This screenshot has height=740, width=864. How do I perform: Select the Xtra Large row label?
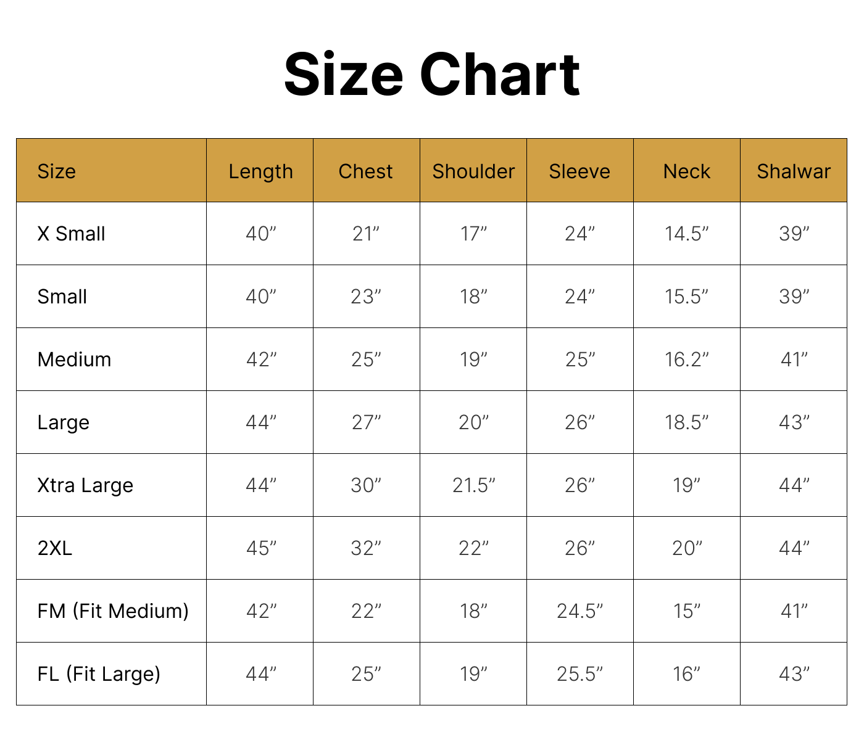tap(85, 485)
